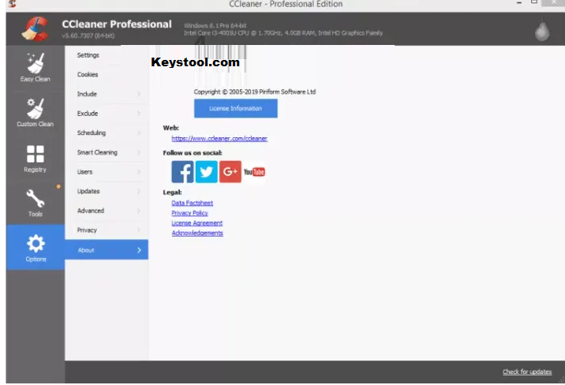565x385 pixels.
Task: Open the Google Plus social icon
Action: coord(230,172)
